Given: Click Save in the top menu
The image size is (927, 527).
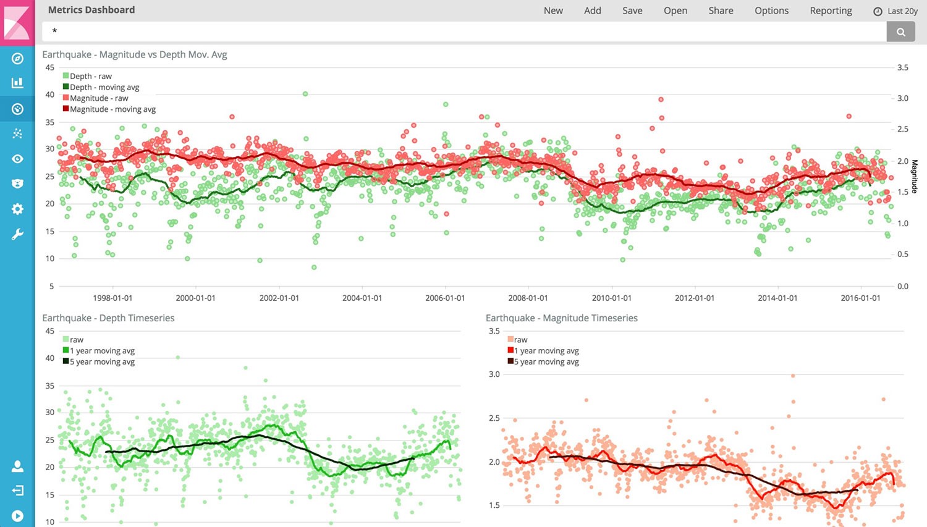Looking at the screenshot, I should point(632,11).
